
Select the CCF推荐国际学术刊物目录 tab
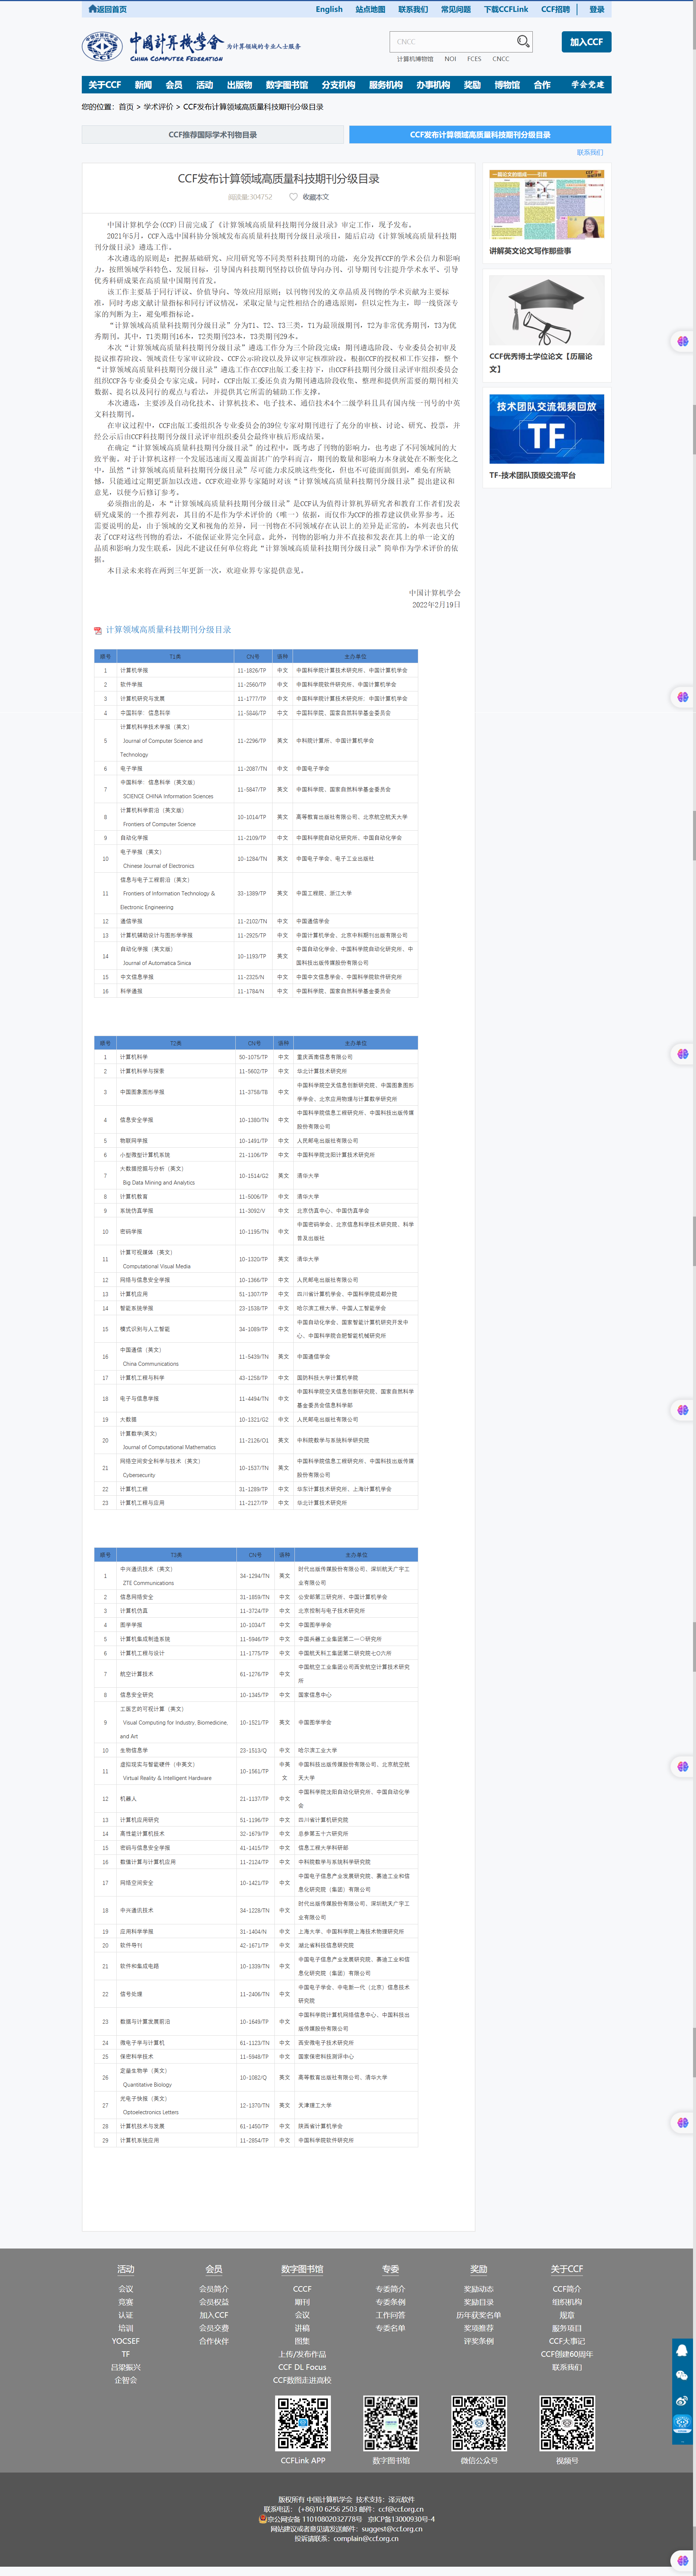[213, 135]
